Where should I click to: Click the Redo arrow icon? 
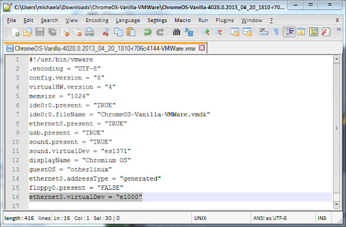coord(160,32)
